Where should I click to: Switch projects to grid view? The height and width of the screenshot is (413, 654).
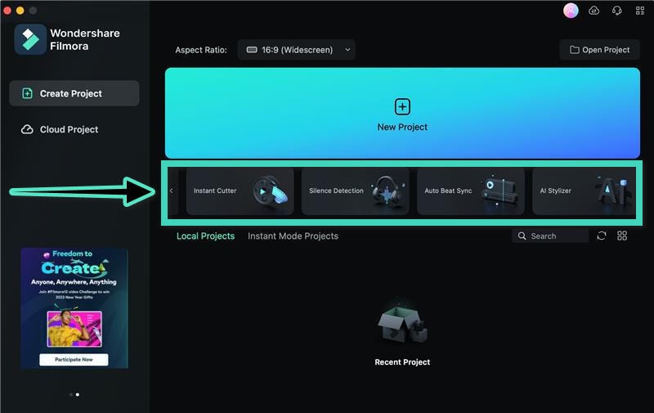[622, 236]
